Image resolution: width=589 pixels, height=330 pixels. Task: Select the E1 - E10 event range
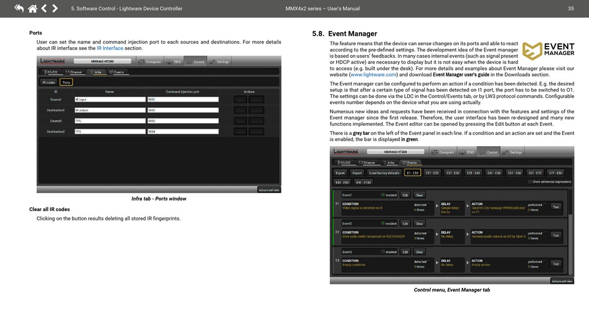coord(412,173)
